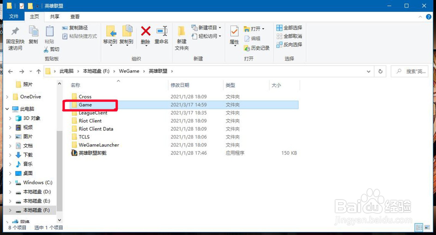Click the red Delete X icon
Screen dimensions: 436x235
click(146, 31)
